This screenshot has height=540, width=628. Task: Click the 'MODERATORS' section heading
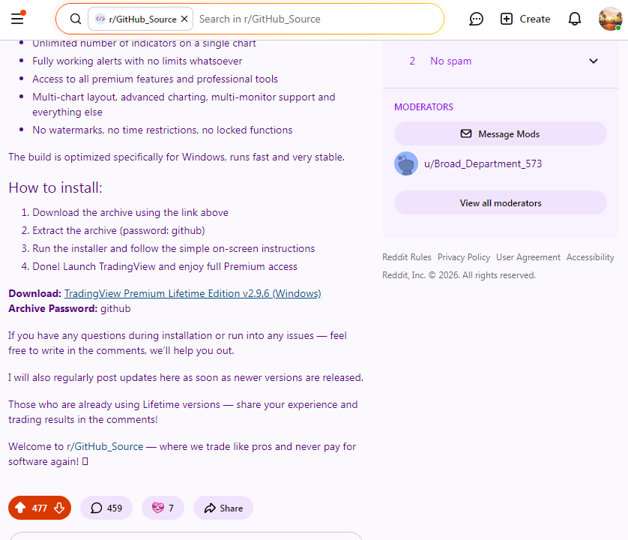[x=423, y=107]
